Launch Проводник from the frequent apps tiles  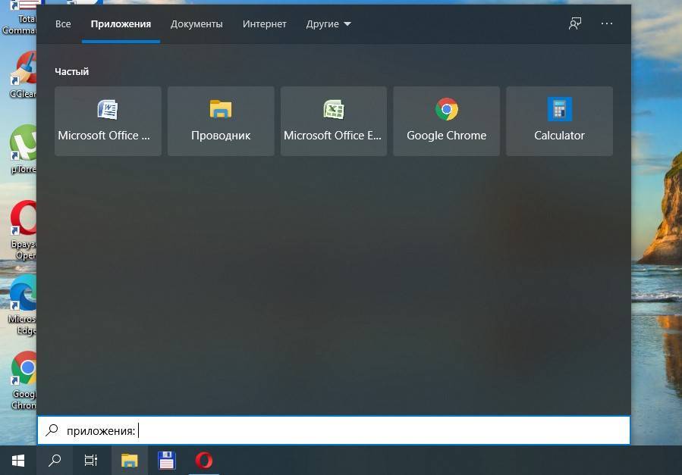coord(221,121)
